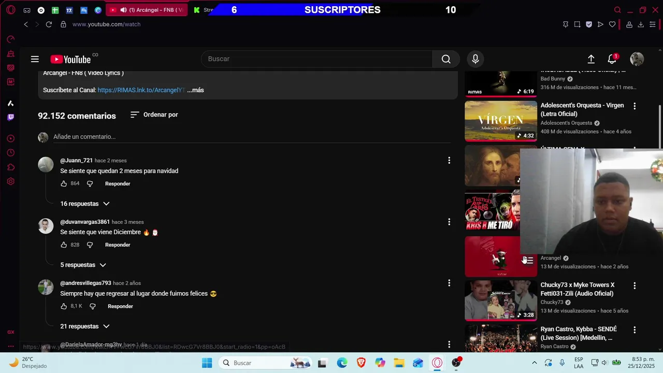Open sidebar Extensions cube icon
The height and width of the screenshot is (373, 663).
coord(11,167)
